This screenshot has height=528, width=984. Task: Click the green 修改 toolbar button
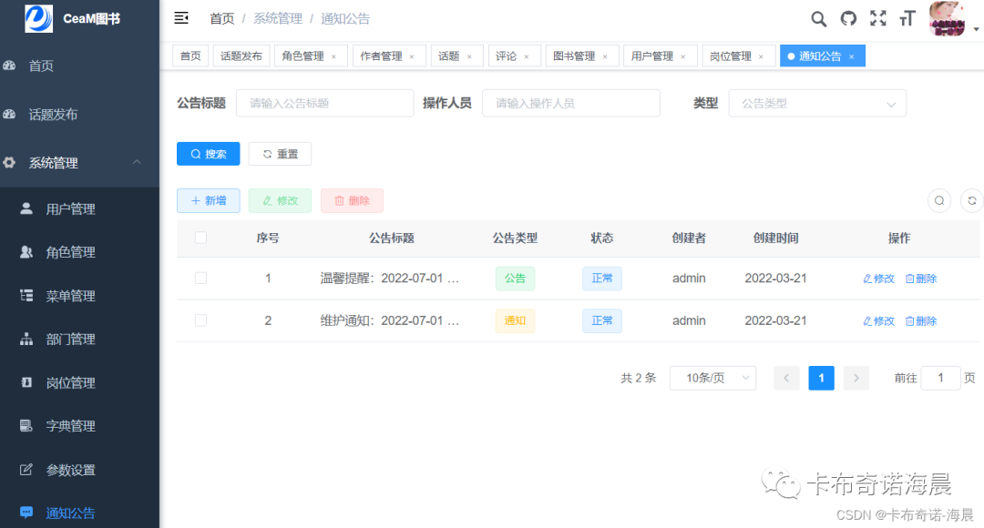(280, 200)
